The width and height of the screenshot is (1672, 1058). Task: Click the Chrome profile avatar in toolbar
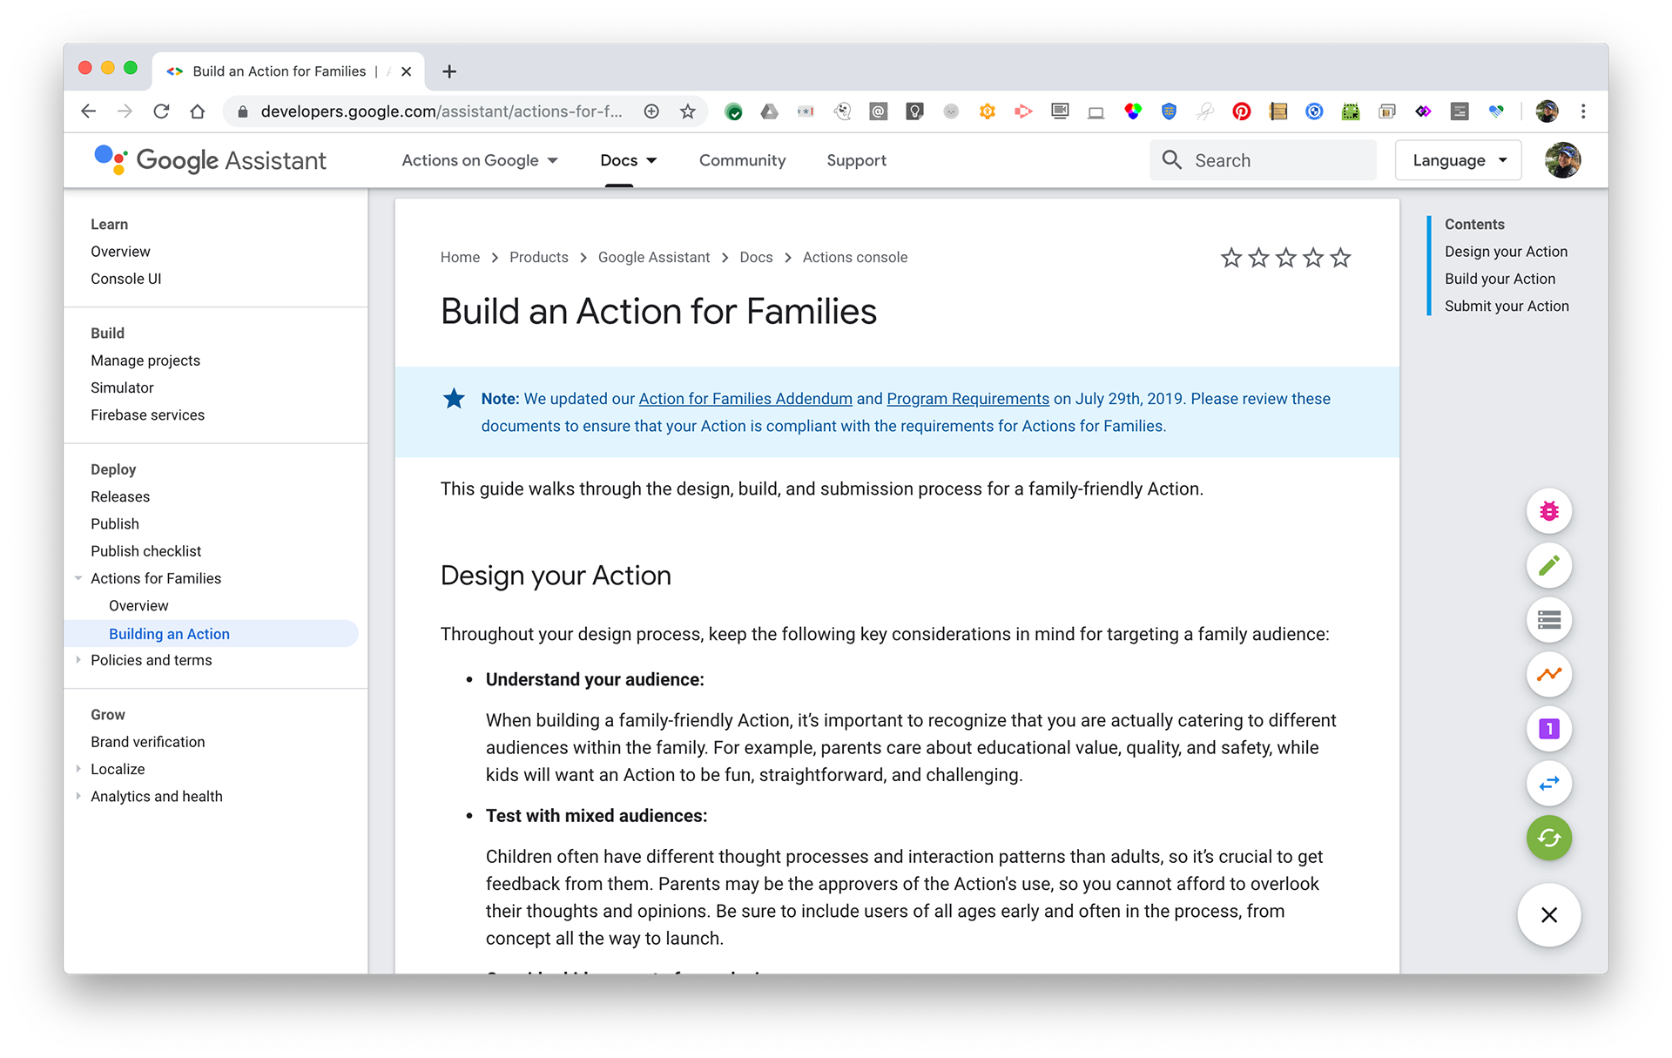coord(1547,111)
